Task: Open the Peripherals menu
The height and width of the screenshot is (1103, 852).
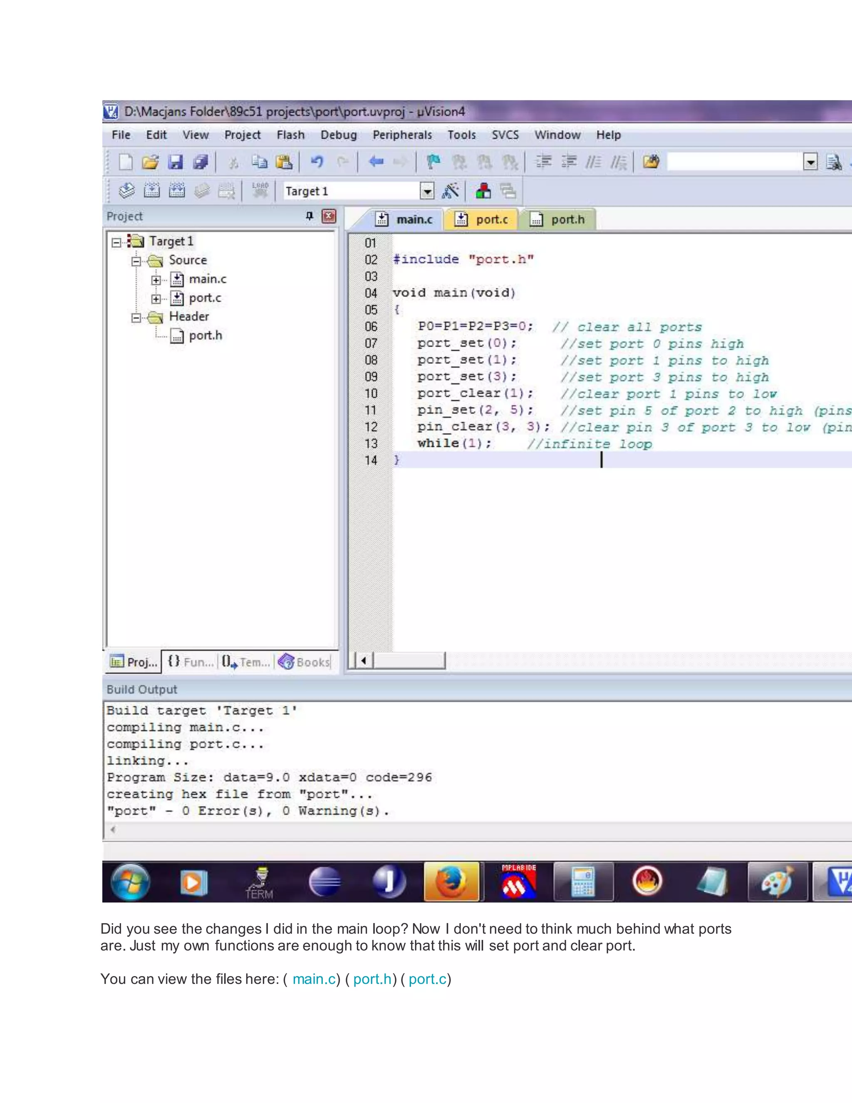Action: (x=402, y=135)
